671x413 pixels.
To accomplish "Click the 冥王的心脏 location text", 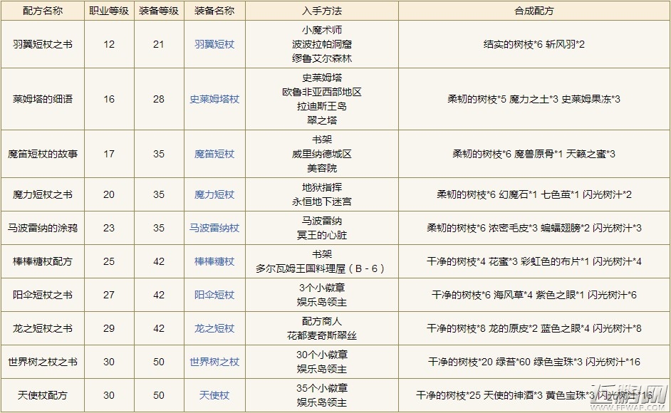I will (x=322, y=235).
